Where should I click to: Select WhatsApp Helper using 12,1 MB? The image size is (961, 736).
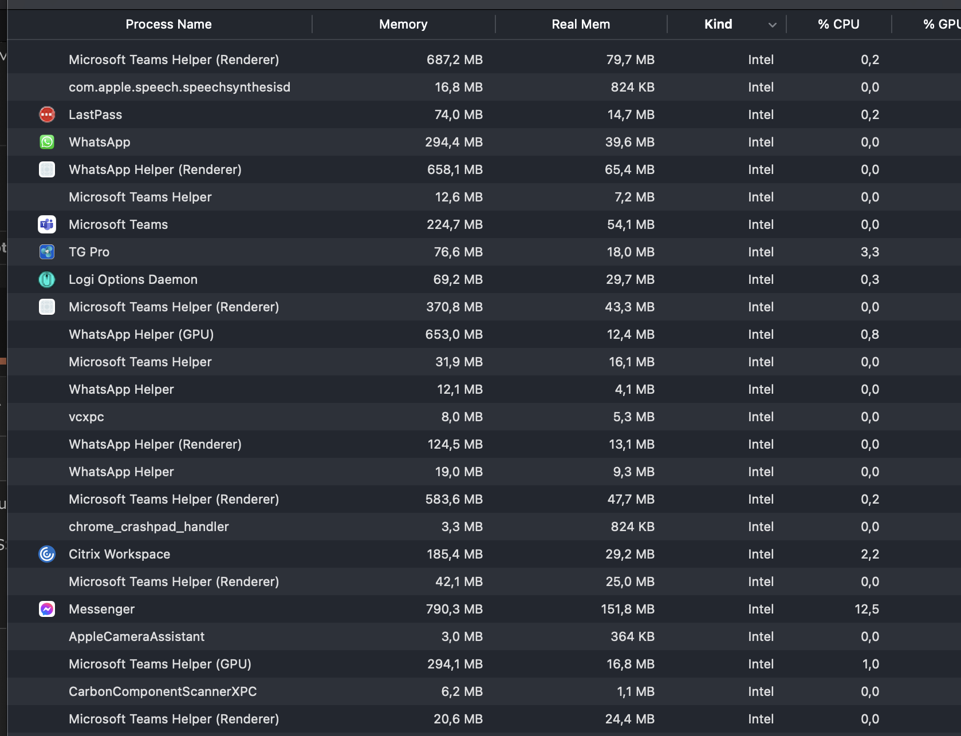(121, 389)
